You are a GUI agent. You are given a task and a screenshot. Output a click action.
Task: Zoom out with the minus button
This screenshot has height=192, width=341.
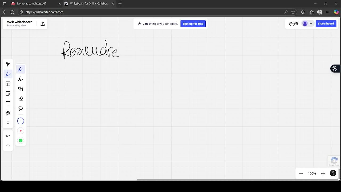tap(301, 173)
